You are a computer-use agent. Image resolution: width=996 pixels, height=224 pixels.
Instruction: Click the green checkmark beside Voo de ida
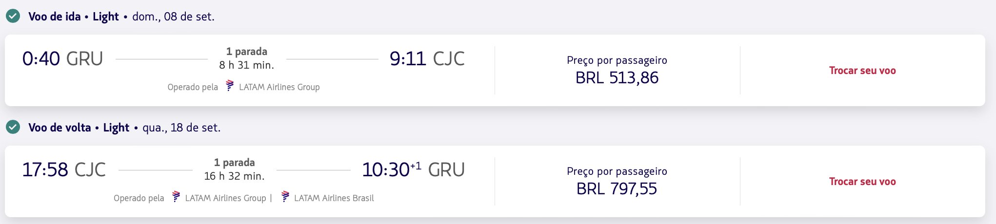(x=13, y=16)
